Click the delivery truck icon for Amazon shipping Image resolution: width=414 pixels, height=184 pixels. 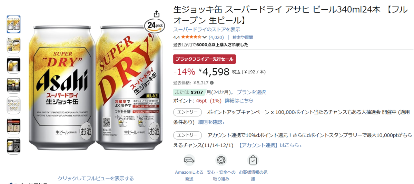click(x=189, y=160)
